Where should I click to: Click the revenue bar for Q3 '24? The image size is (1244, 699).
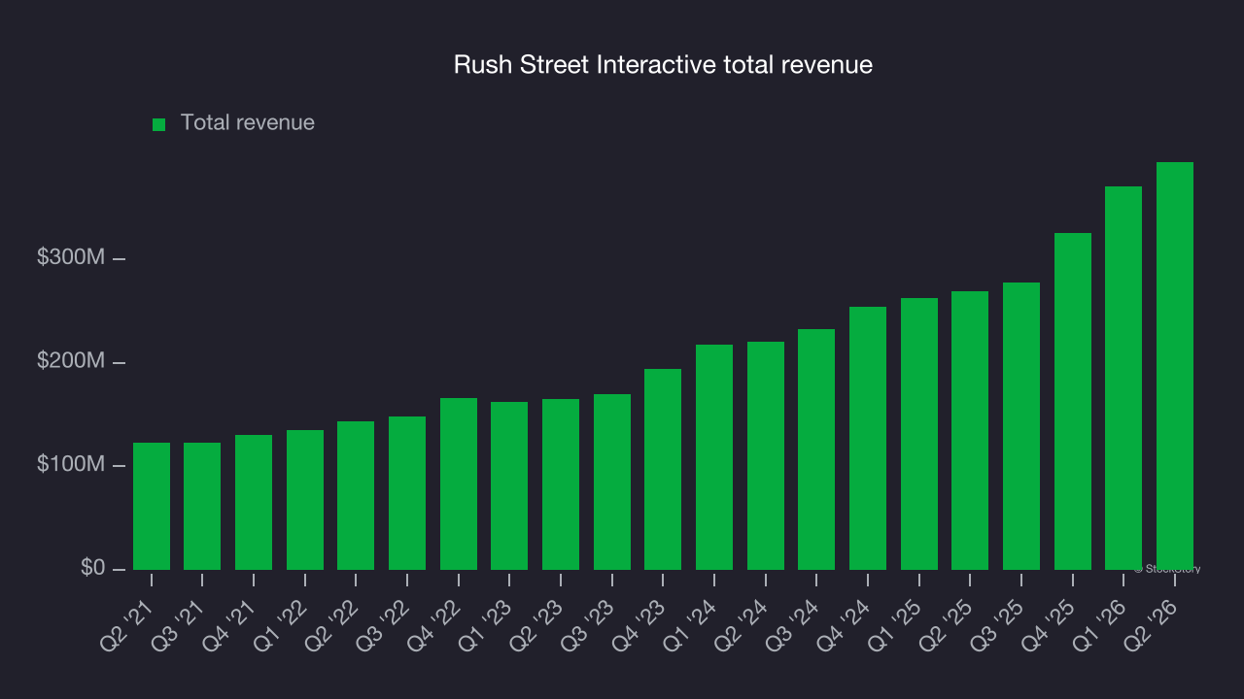coord(816,449)
